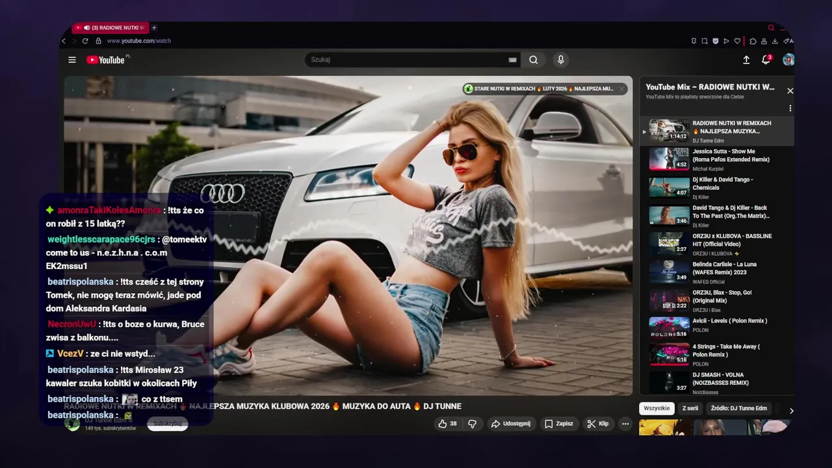Dislike the video with thumbs down
The image size is (832, 468).
473,423
